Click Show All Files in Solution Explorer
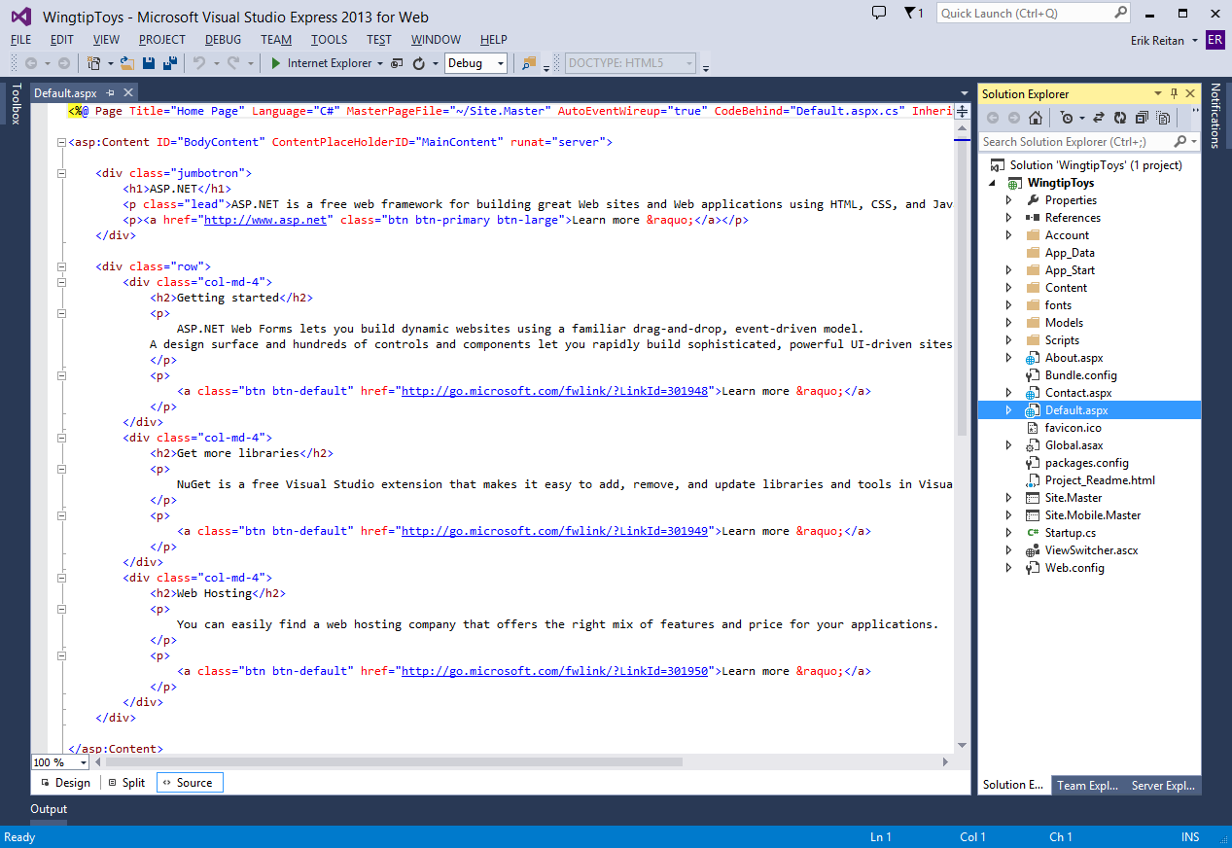Image resolution: width=1232 pixels, height=848 pixels. 1163,116
